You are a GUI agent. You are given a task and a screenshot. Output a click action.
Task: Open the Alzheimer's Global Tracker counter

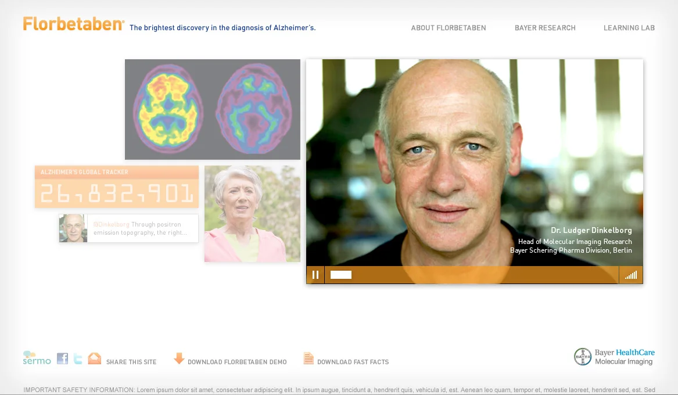click(117, 186)
